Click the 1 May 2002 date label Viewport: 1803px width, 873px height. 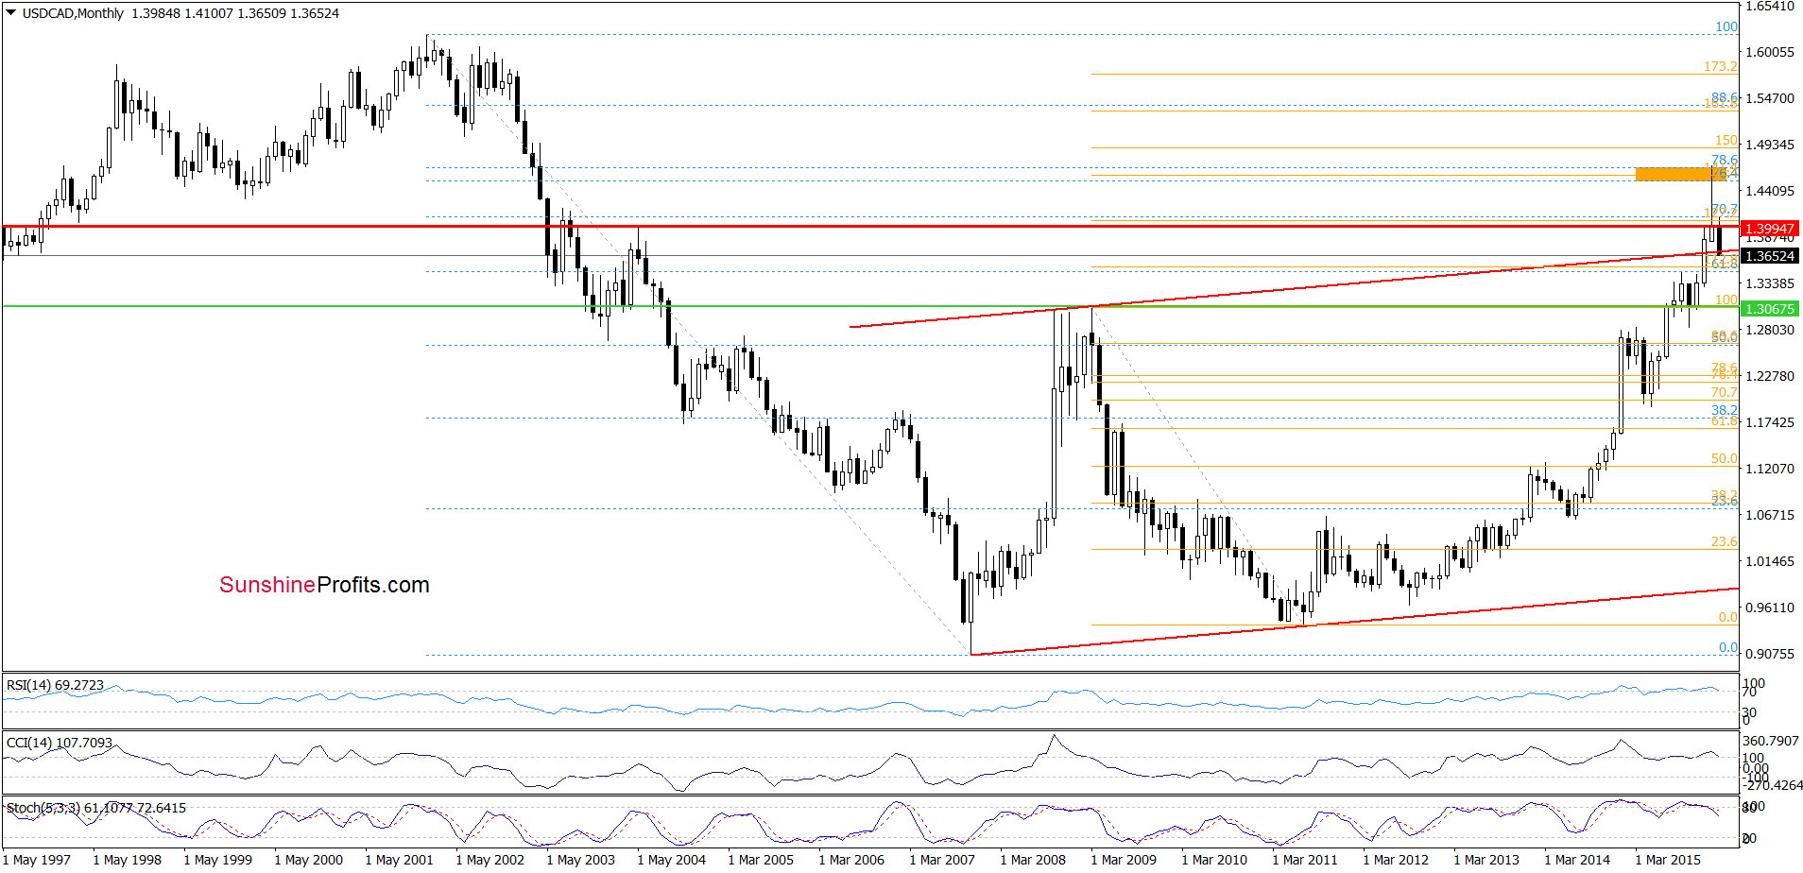490,860
